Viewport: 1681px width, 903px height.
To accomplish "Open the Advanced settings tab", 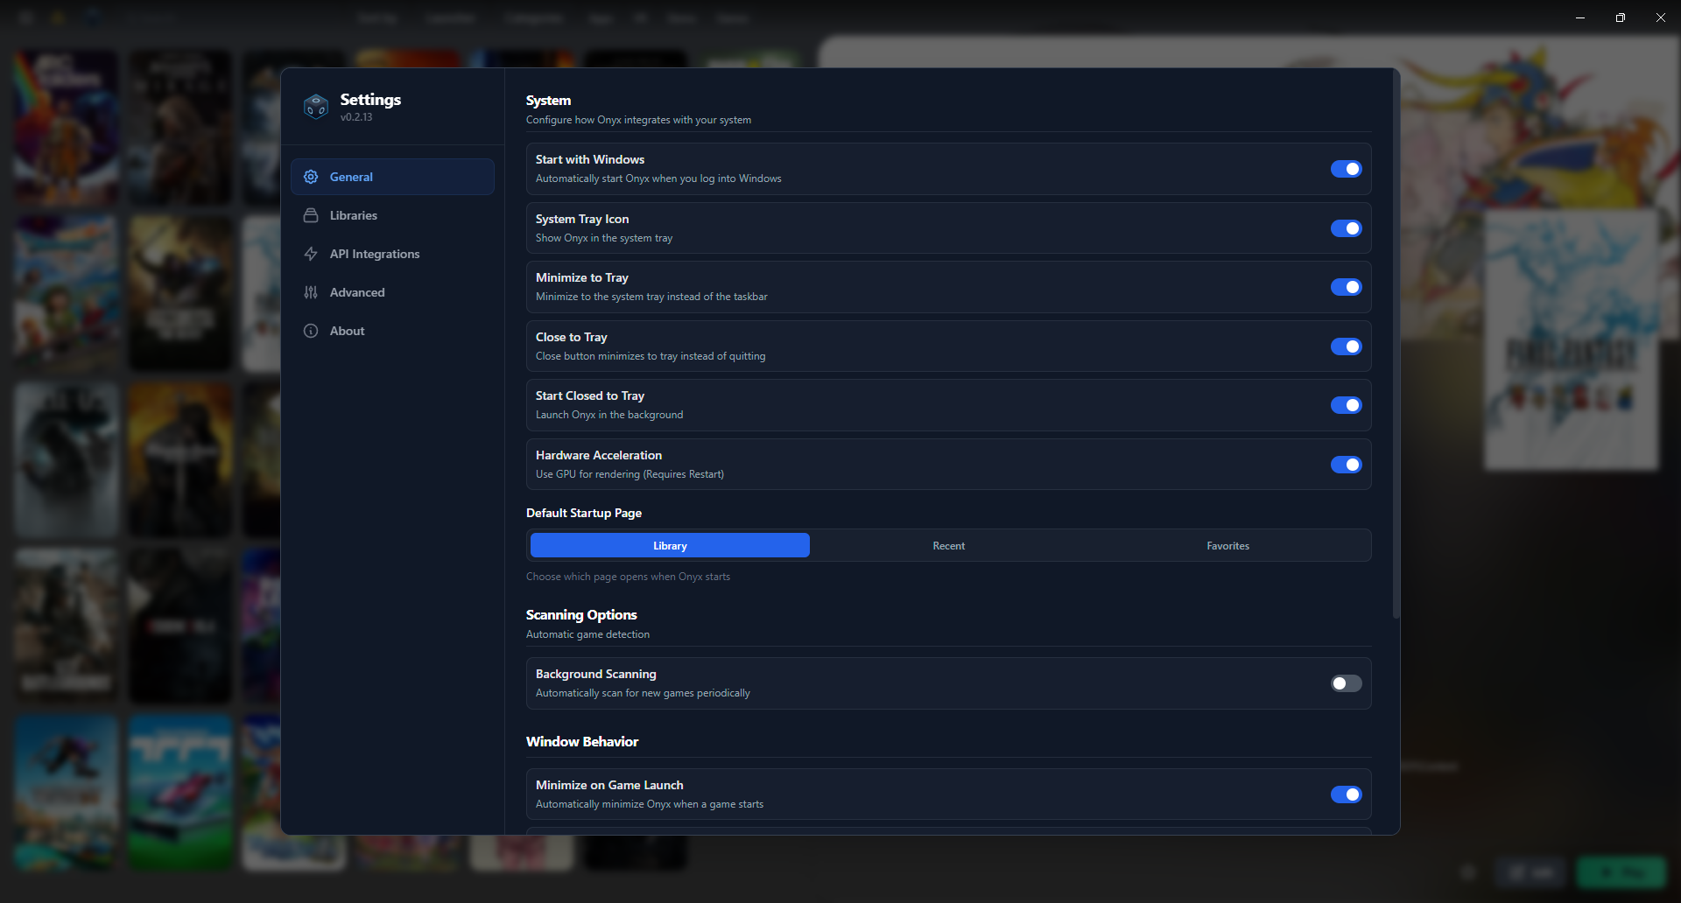I will click(357, 292).
